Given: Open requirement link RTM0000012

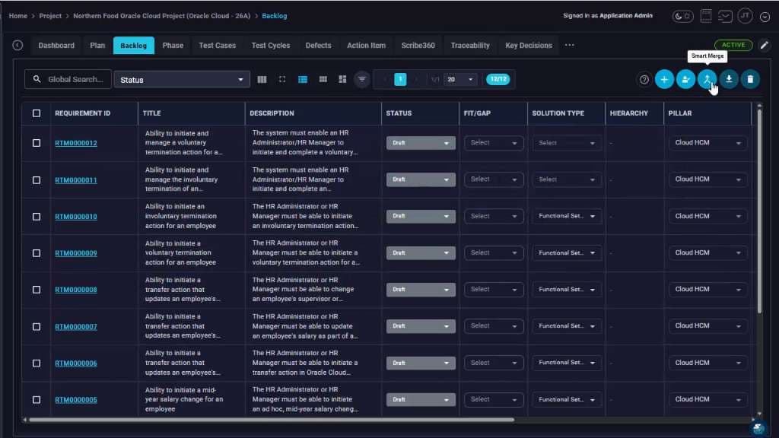Looking at the screenshot, I should (76, 143).
